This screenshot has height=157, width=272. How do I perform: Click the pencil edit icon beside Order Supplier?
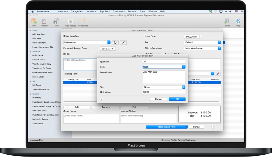coord(123,42)
